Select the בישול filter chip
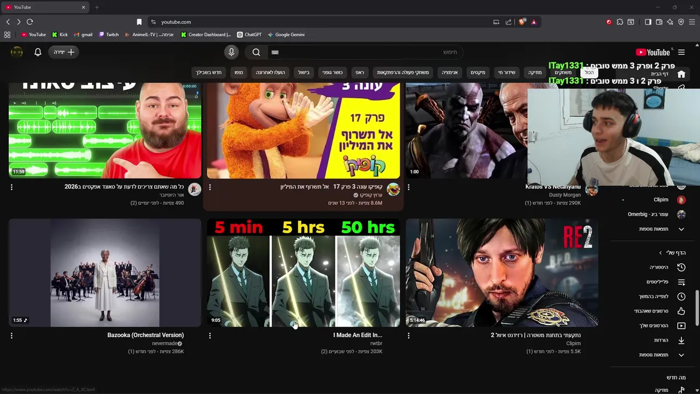The image size is (700, 394). (304, 72)
